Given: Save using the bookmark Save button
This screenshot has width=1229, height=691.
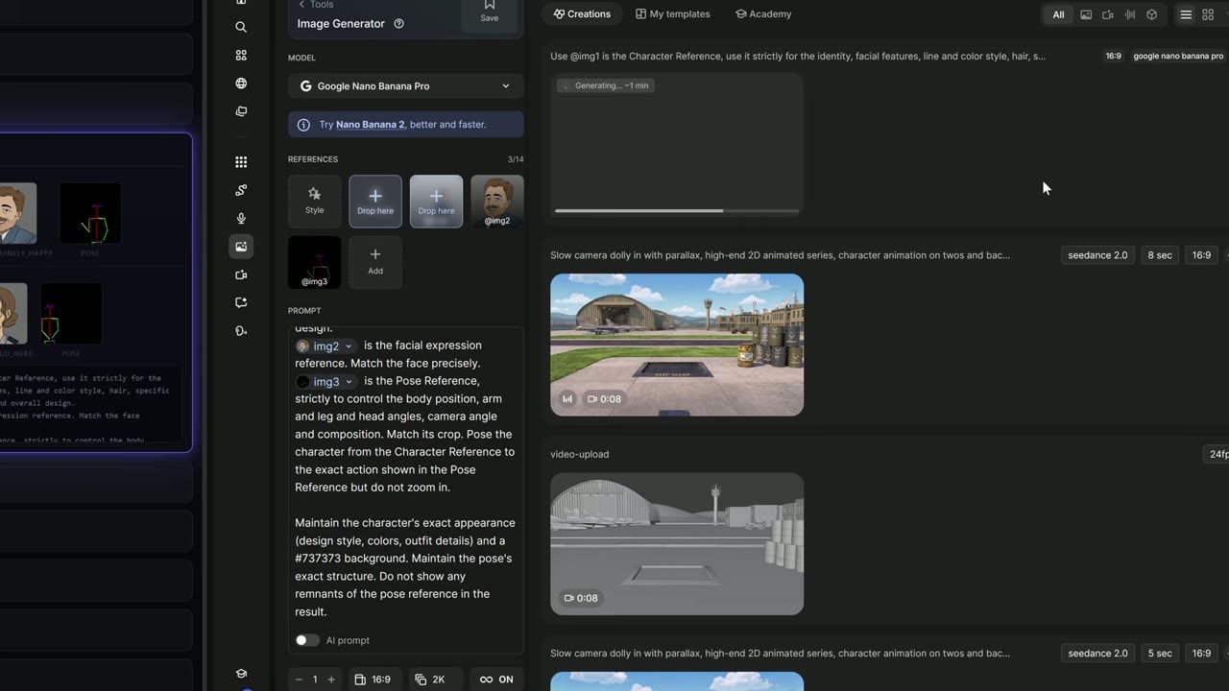Looking at the screenshot, I should tap(490, 12).
